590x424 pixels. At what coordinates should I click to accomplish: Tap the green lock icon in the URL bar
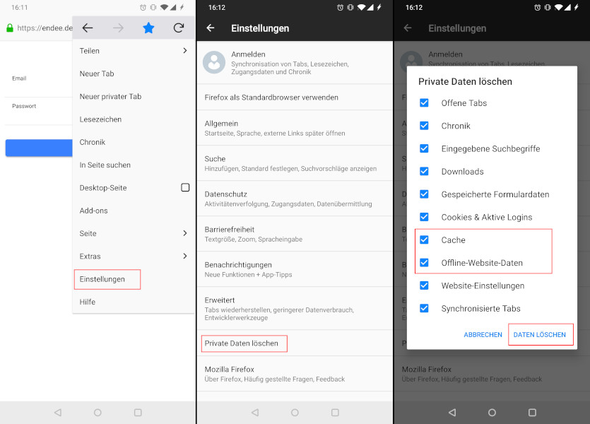pyautogui.click(x=9, y=28)
